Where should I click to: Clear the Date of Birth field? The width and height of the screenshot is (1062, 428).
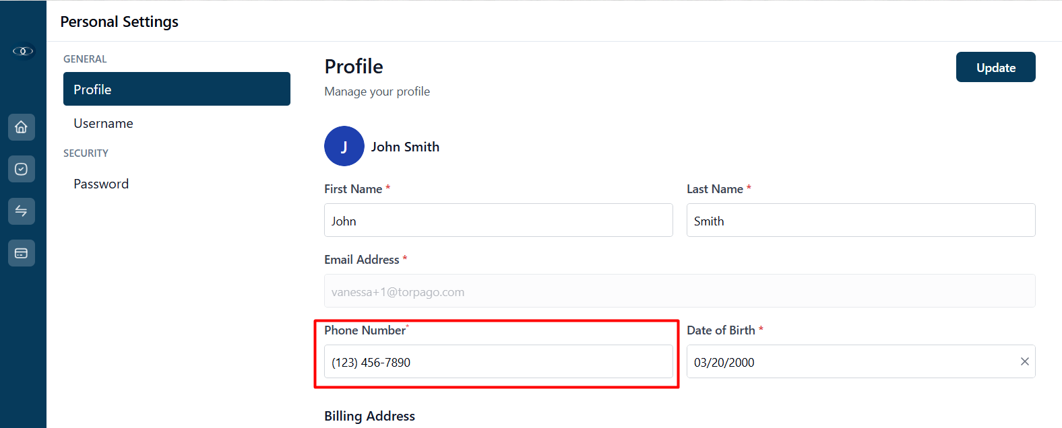pyautogui.click(x=1024, y=361)
